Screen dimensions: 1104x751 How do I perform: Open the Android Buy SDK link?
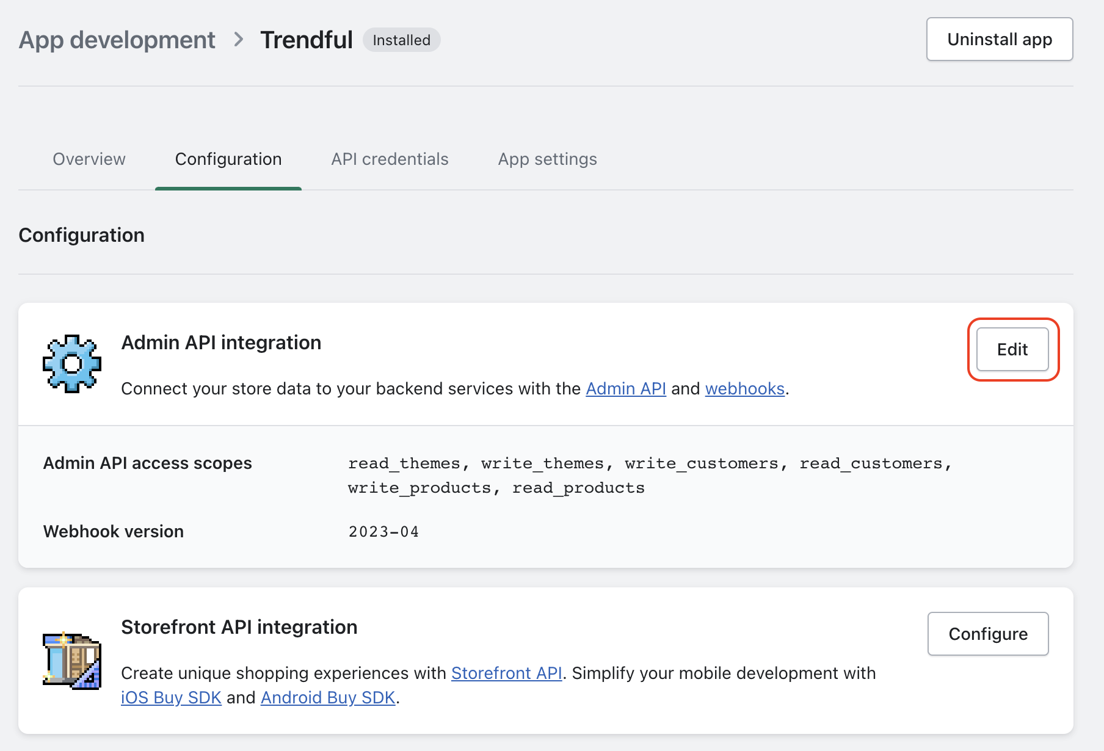click(x=329, y=697)
